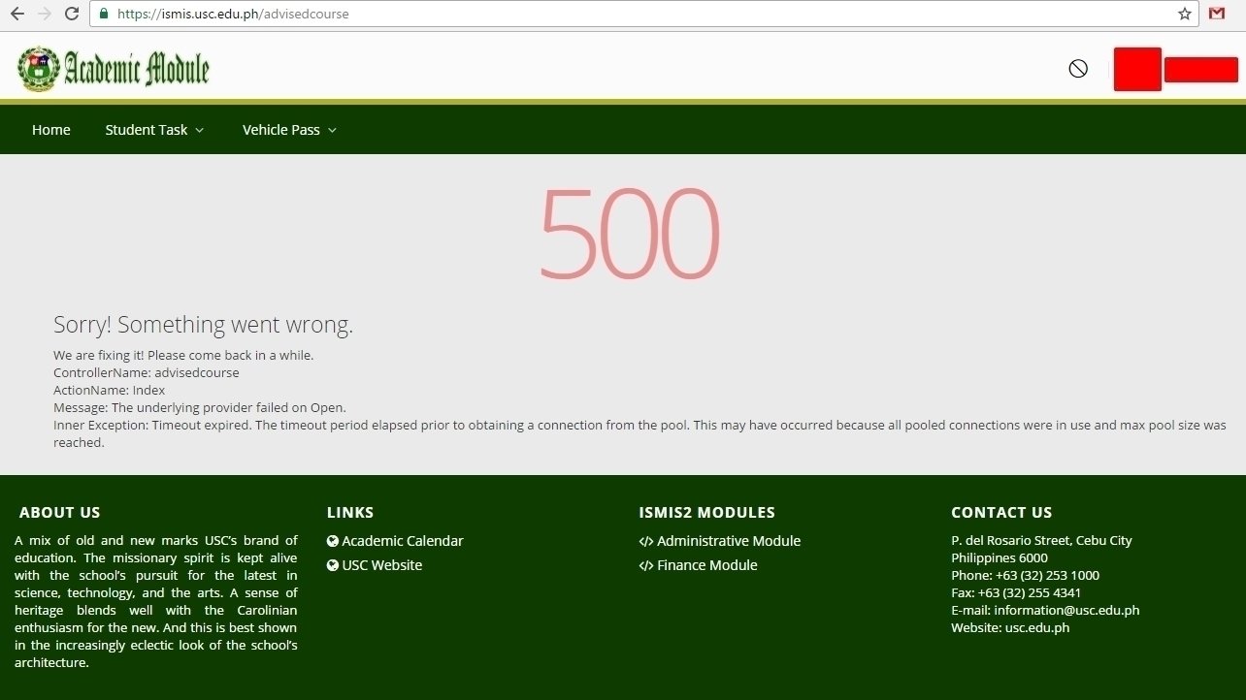Expand the Vehicle Pass dropdown
1246x700 pixels.
289,130
